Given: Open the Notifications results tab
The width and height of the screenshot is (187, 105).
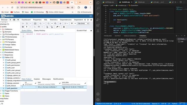Looking at the screenshot, I should (58, 79).
